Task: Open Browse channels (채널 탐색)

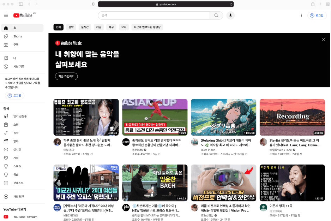Action: coord(22,197)
